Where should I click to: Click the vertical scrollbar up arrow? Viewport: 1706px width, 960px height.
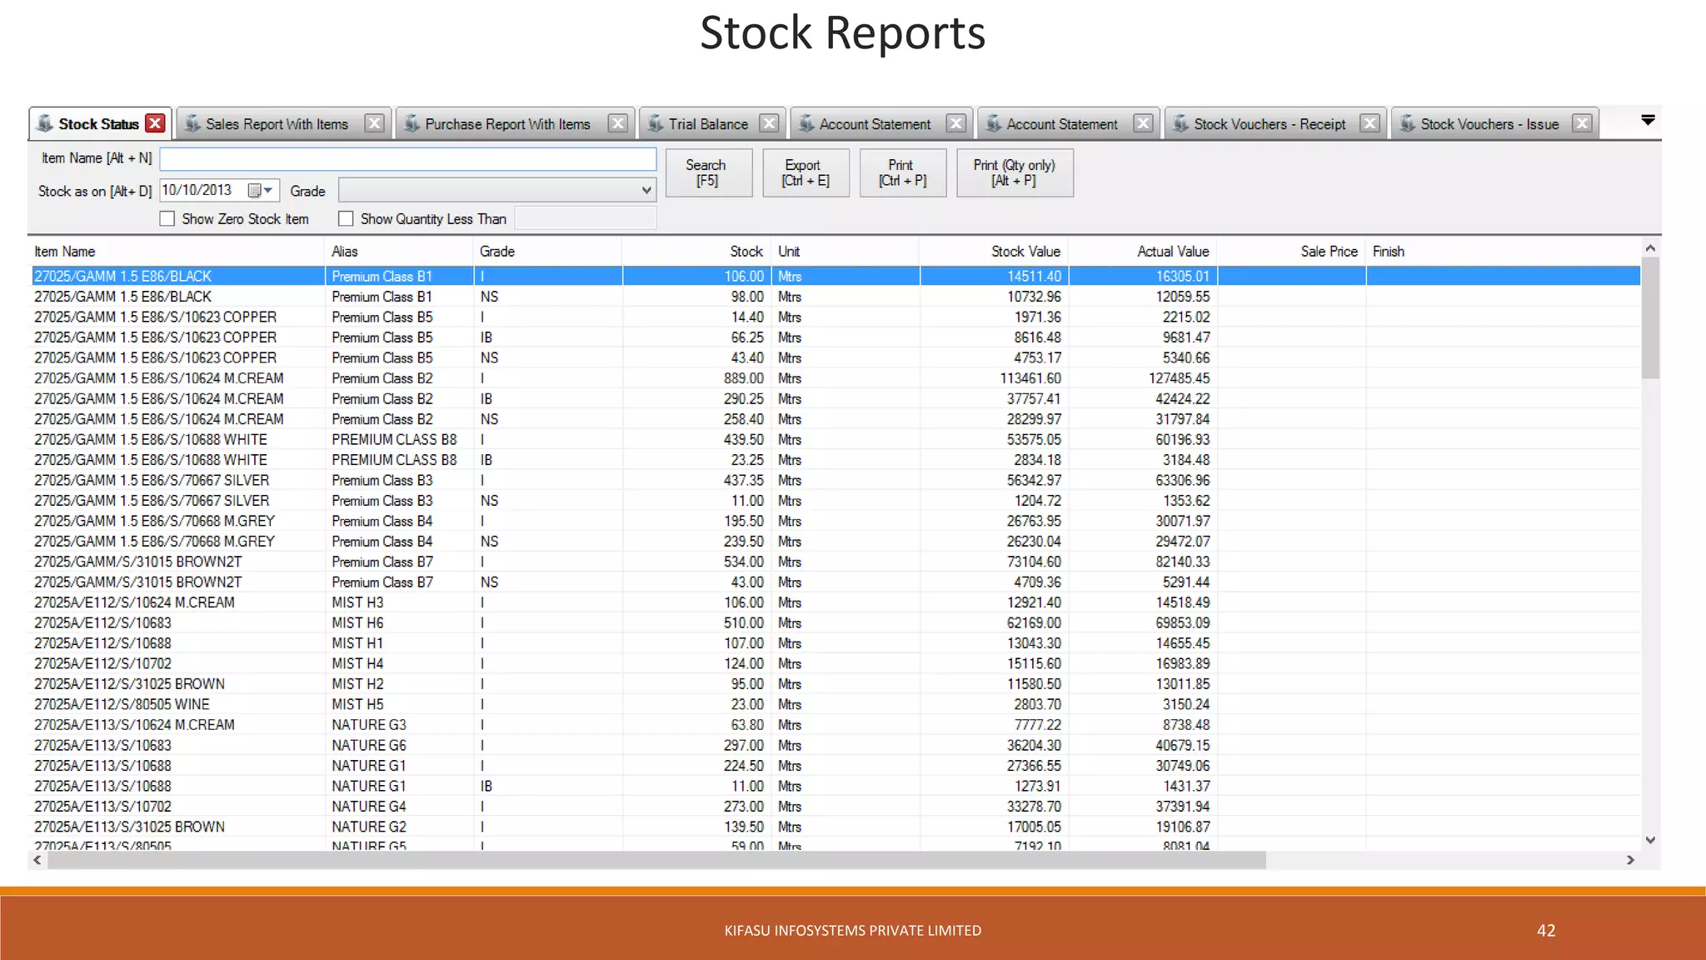coord(1650,248)
